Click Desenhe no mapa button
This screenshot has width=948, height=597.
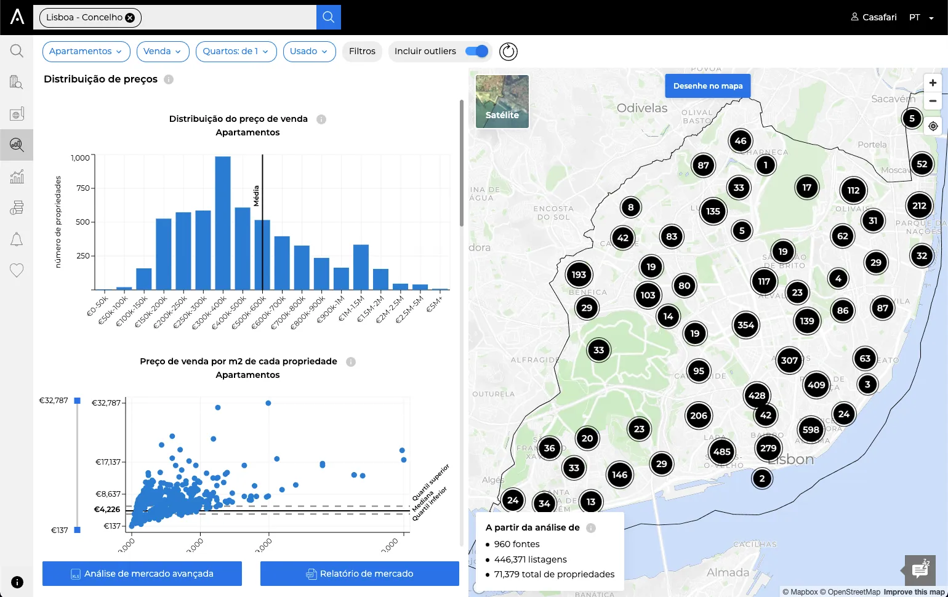(x=708, y=86)
